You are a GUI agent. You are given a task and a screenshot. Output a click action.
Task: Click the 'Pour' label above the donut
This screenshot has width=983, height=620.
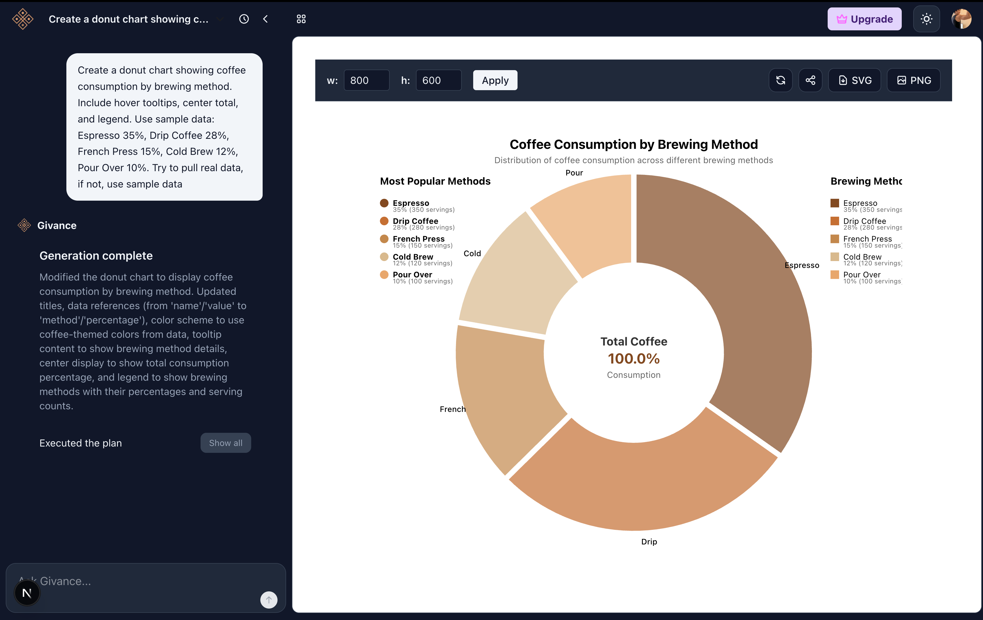574,173
